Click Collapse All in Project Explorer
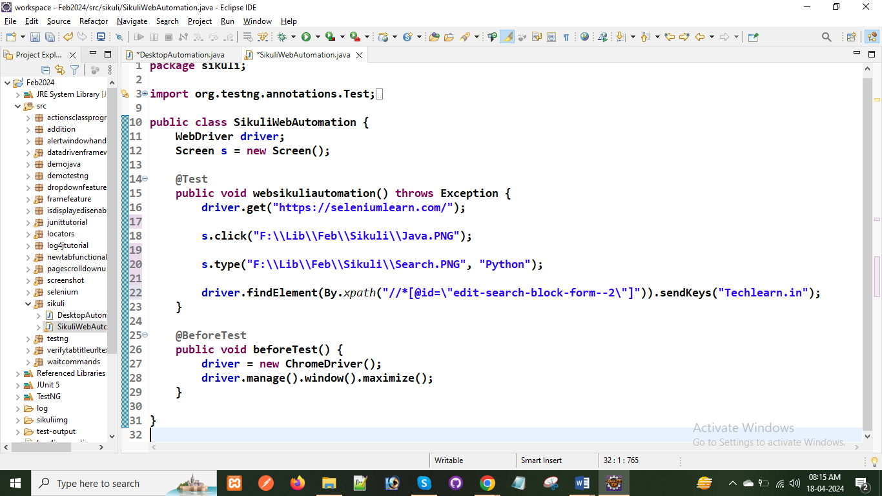882x496 pixels. tap(45, 70)
